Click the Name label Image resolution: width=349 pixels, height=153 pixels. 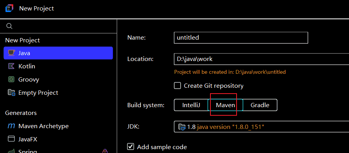(x=137, y=38)
